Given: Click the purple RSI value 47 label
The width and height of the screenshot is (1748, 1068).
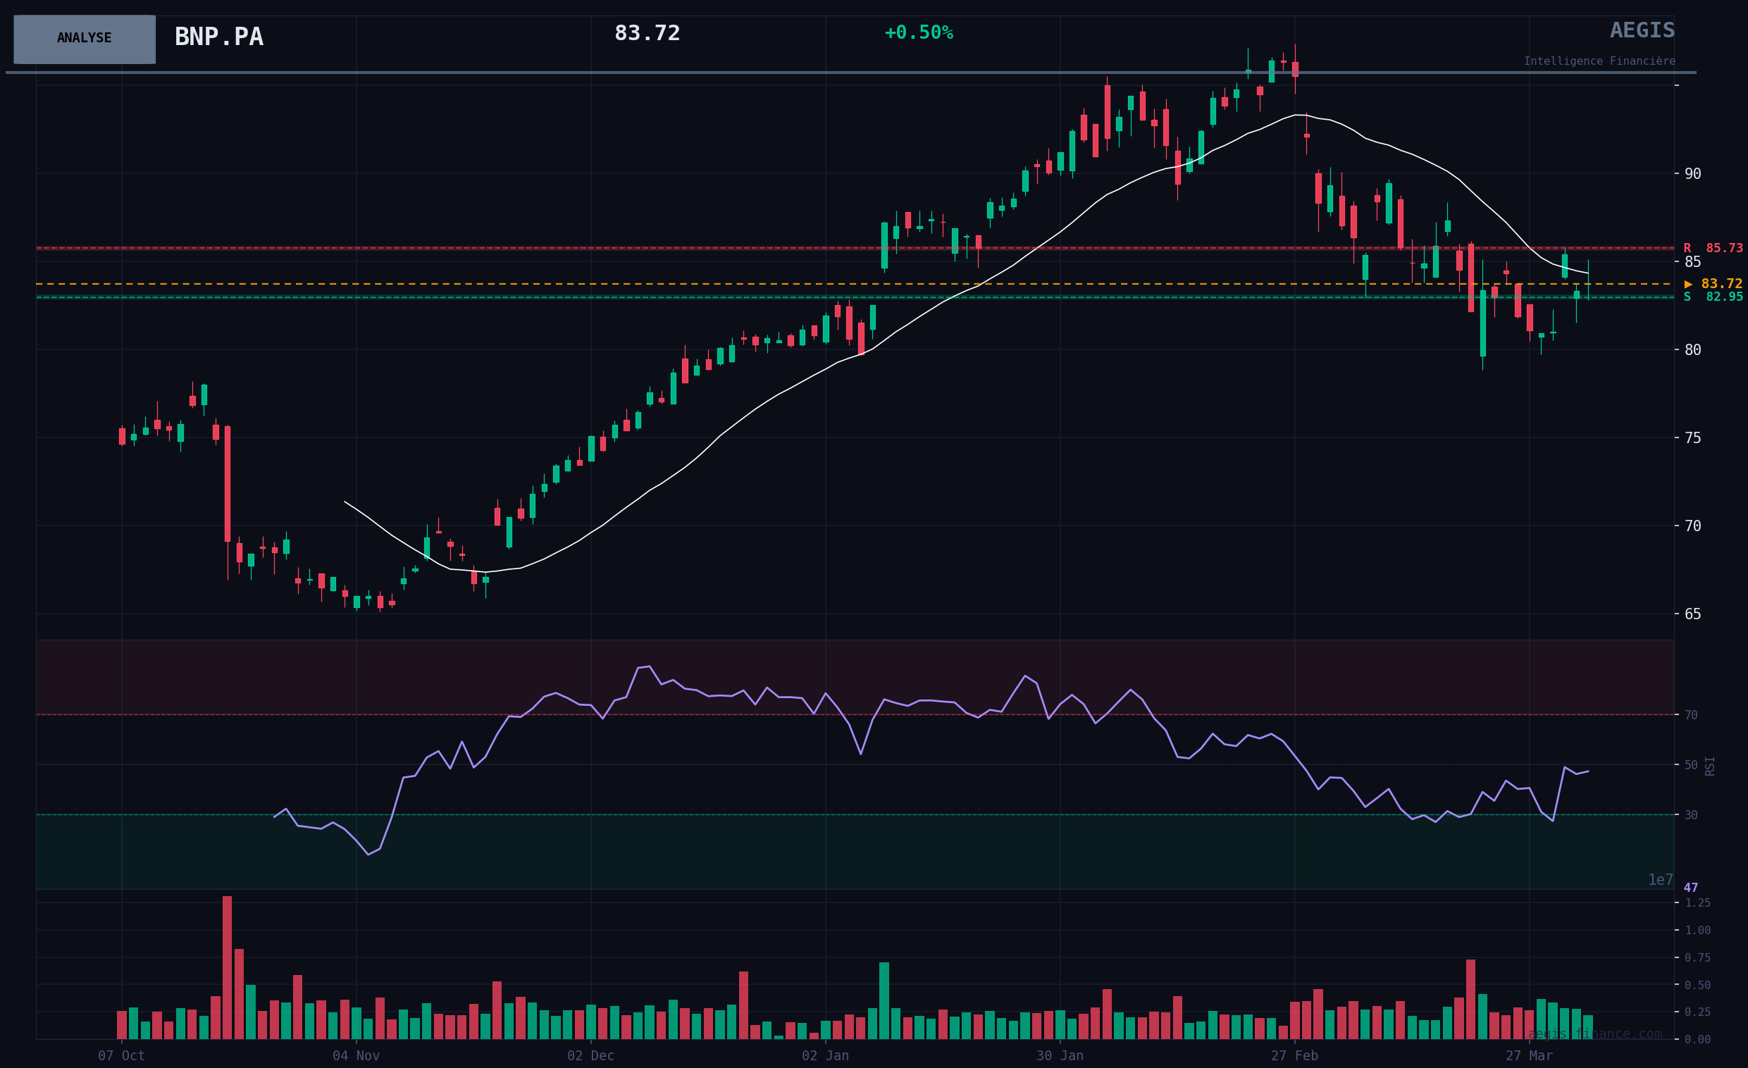Looking at the screenshot, I should pos(1690,888).
